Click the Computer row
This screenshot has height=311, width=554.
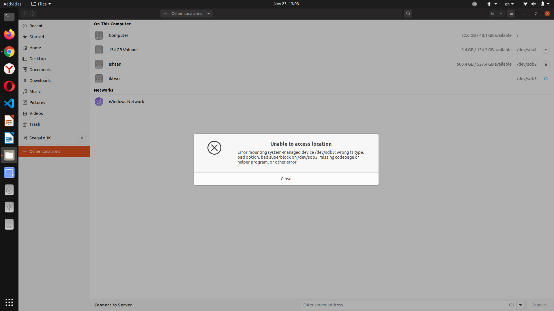[322, 35]
